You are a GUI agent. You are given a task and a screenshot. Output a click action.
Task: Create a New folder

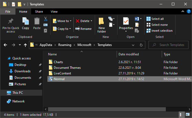pos(102,25)
